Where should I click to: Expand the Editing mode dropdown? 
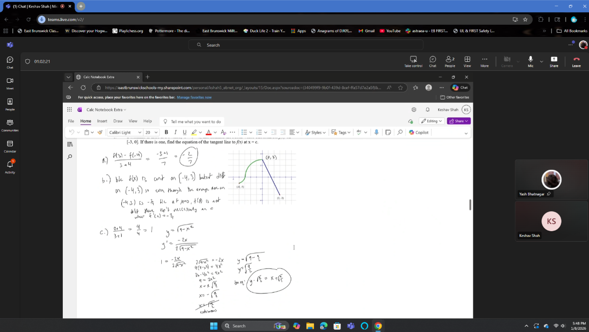click(x=432, y=121)
